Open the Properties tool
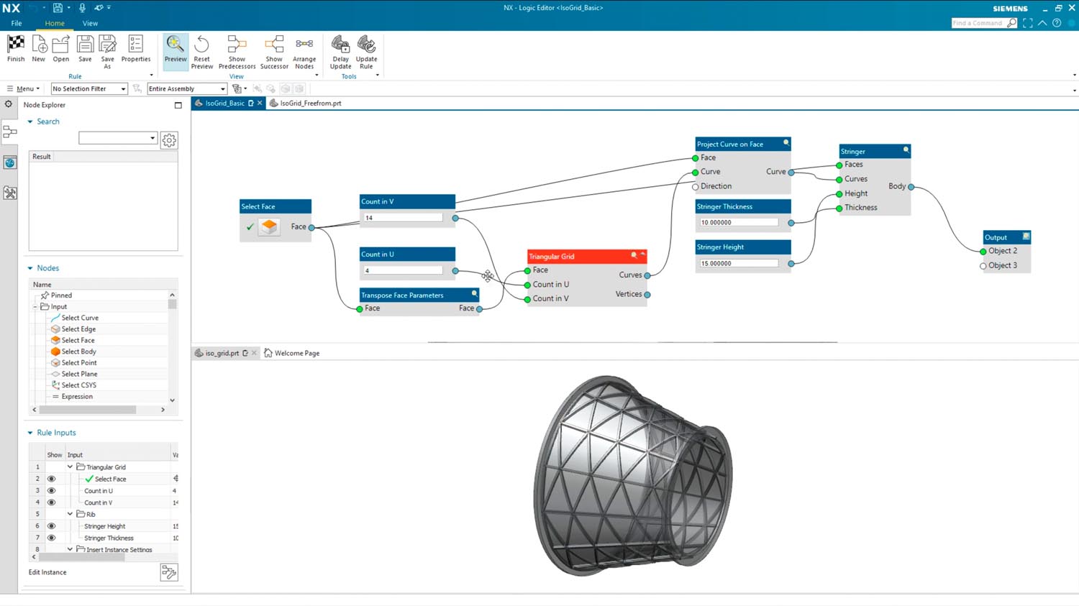 coord(135,45)
